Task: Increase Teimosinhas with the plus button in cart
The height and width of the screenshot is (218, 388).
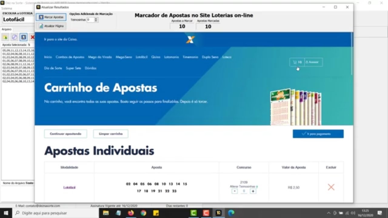Action: (253, 191)
